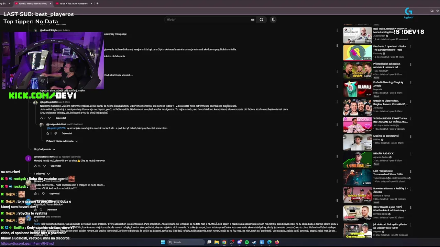This screenshot has width=440, height=247.
Task: Open Spotify from the taskbar
Action: tap(247, 242)
